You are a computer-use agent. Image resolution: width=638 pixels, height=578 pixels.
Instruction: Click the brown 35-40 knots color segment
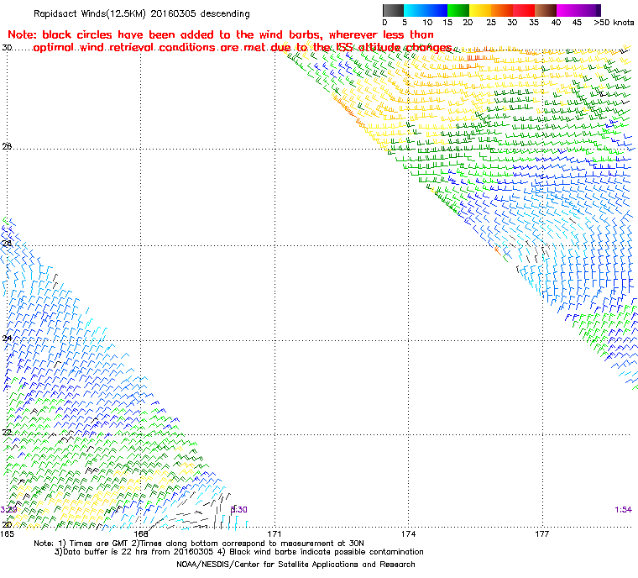pyautogui.click(x=546, y=10)
